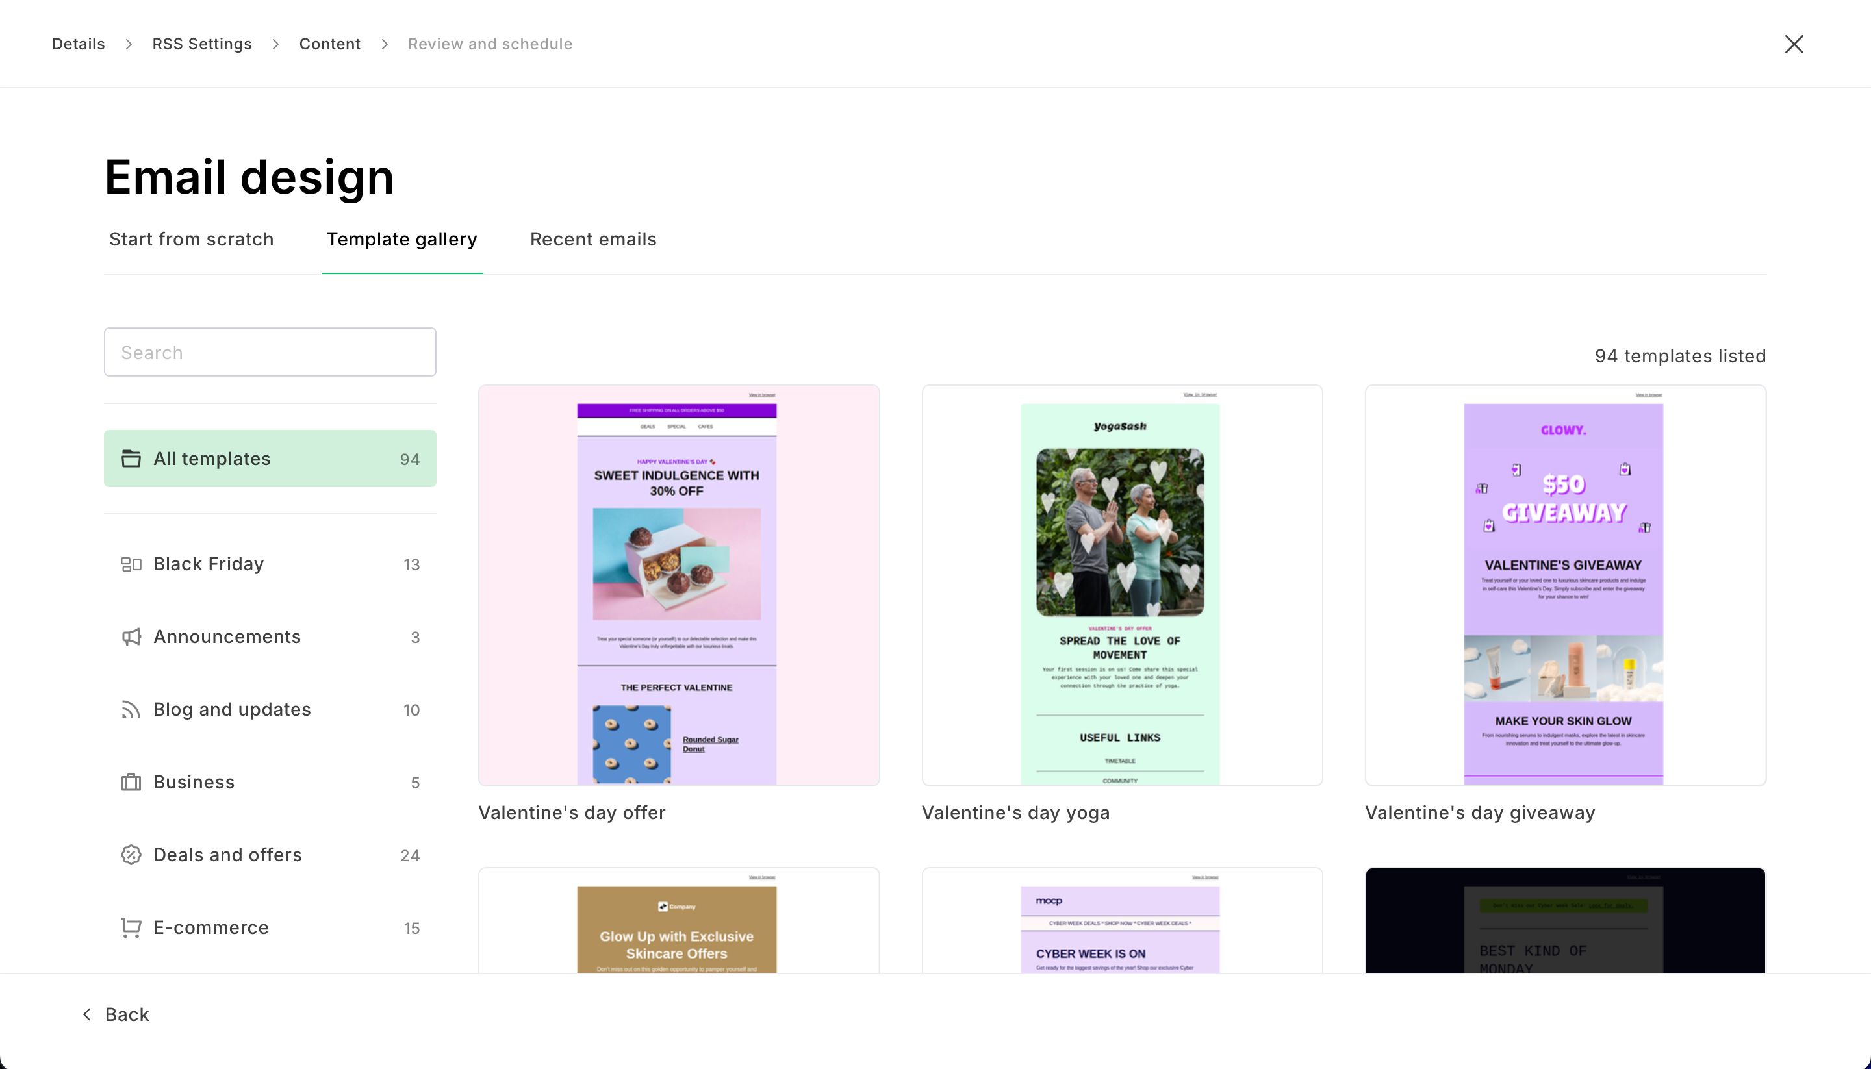Image resolution: width=1871 pixels, height=1069 pixels.
Task: Click the Business briefcase icon
Action: [x=131, y=782]
